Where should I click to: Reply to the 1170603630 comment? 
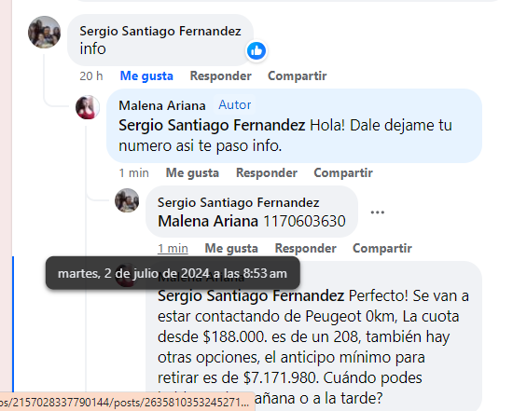(x=306, y=249)
